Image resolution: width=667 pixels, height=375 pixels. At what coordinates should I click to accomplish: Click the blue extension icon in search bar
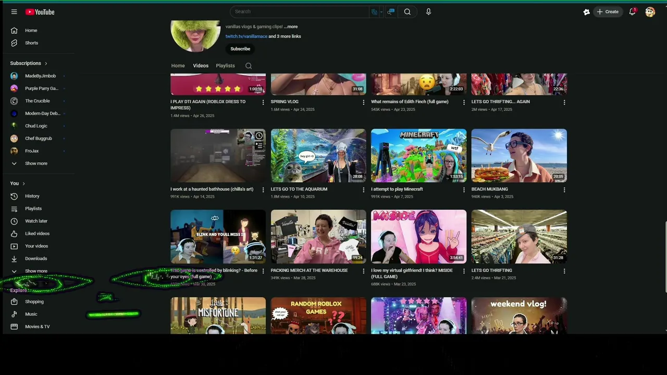point(374,11)
